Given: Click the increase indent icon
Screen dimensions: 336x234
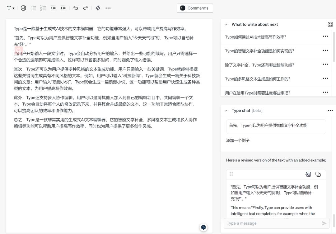Looking at the screenshot, I should 63,8.
